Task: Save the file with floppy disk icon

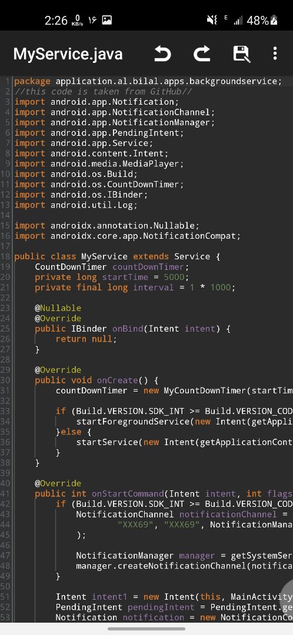Action: point(242,54)
